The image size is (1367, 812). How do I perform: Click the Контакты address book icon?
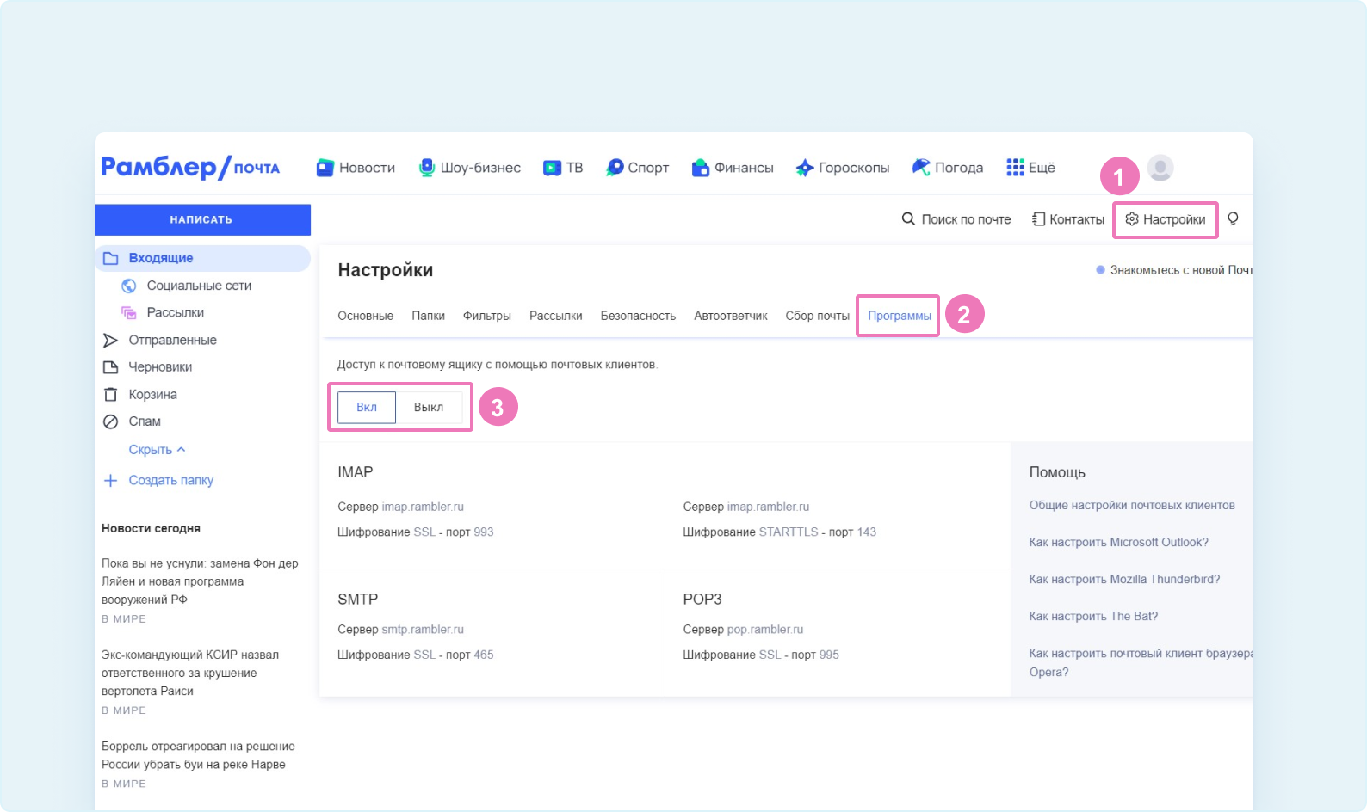(x=1038, y=219)
